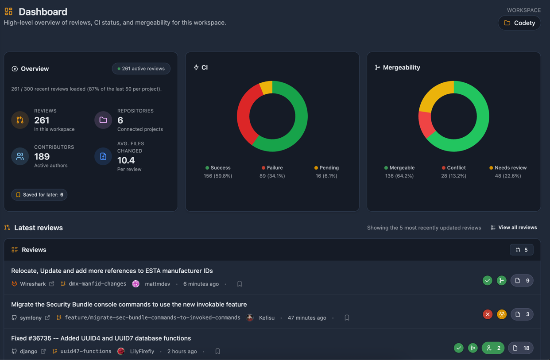
Task: Click the green mergeable branch icon on the ESTA review
Action: click(501, 280)
